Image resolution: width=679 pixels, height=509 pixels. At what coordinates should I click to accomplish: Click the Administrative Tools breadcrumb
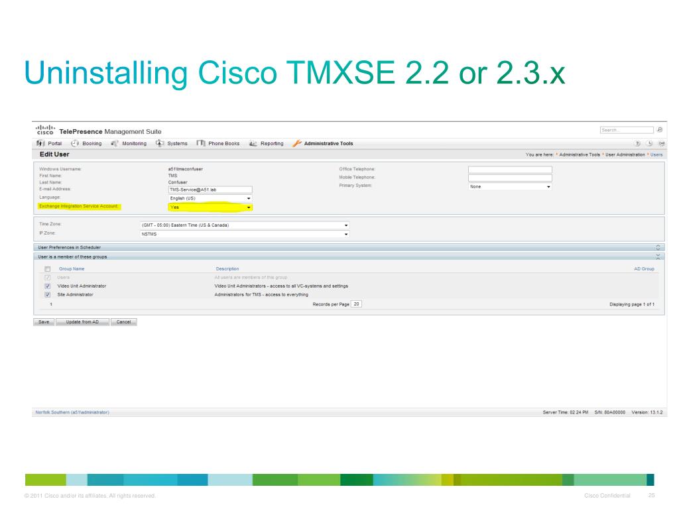pos(580,154)
